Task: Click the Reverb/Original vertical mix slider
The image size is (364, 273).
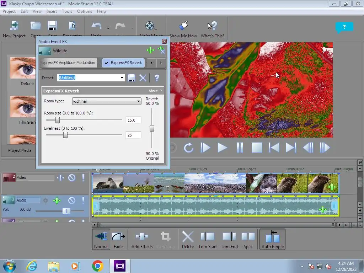Action: (152, 128)
